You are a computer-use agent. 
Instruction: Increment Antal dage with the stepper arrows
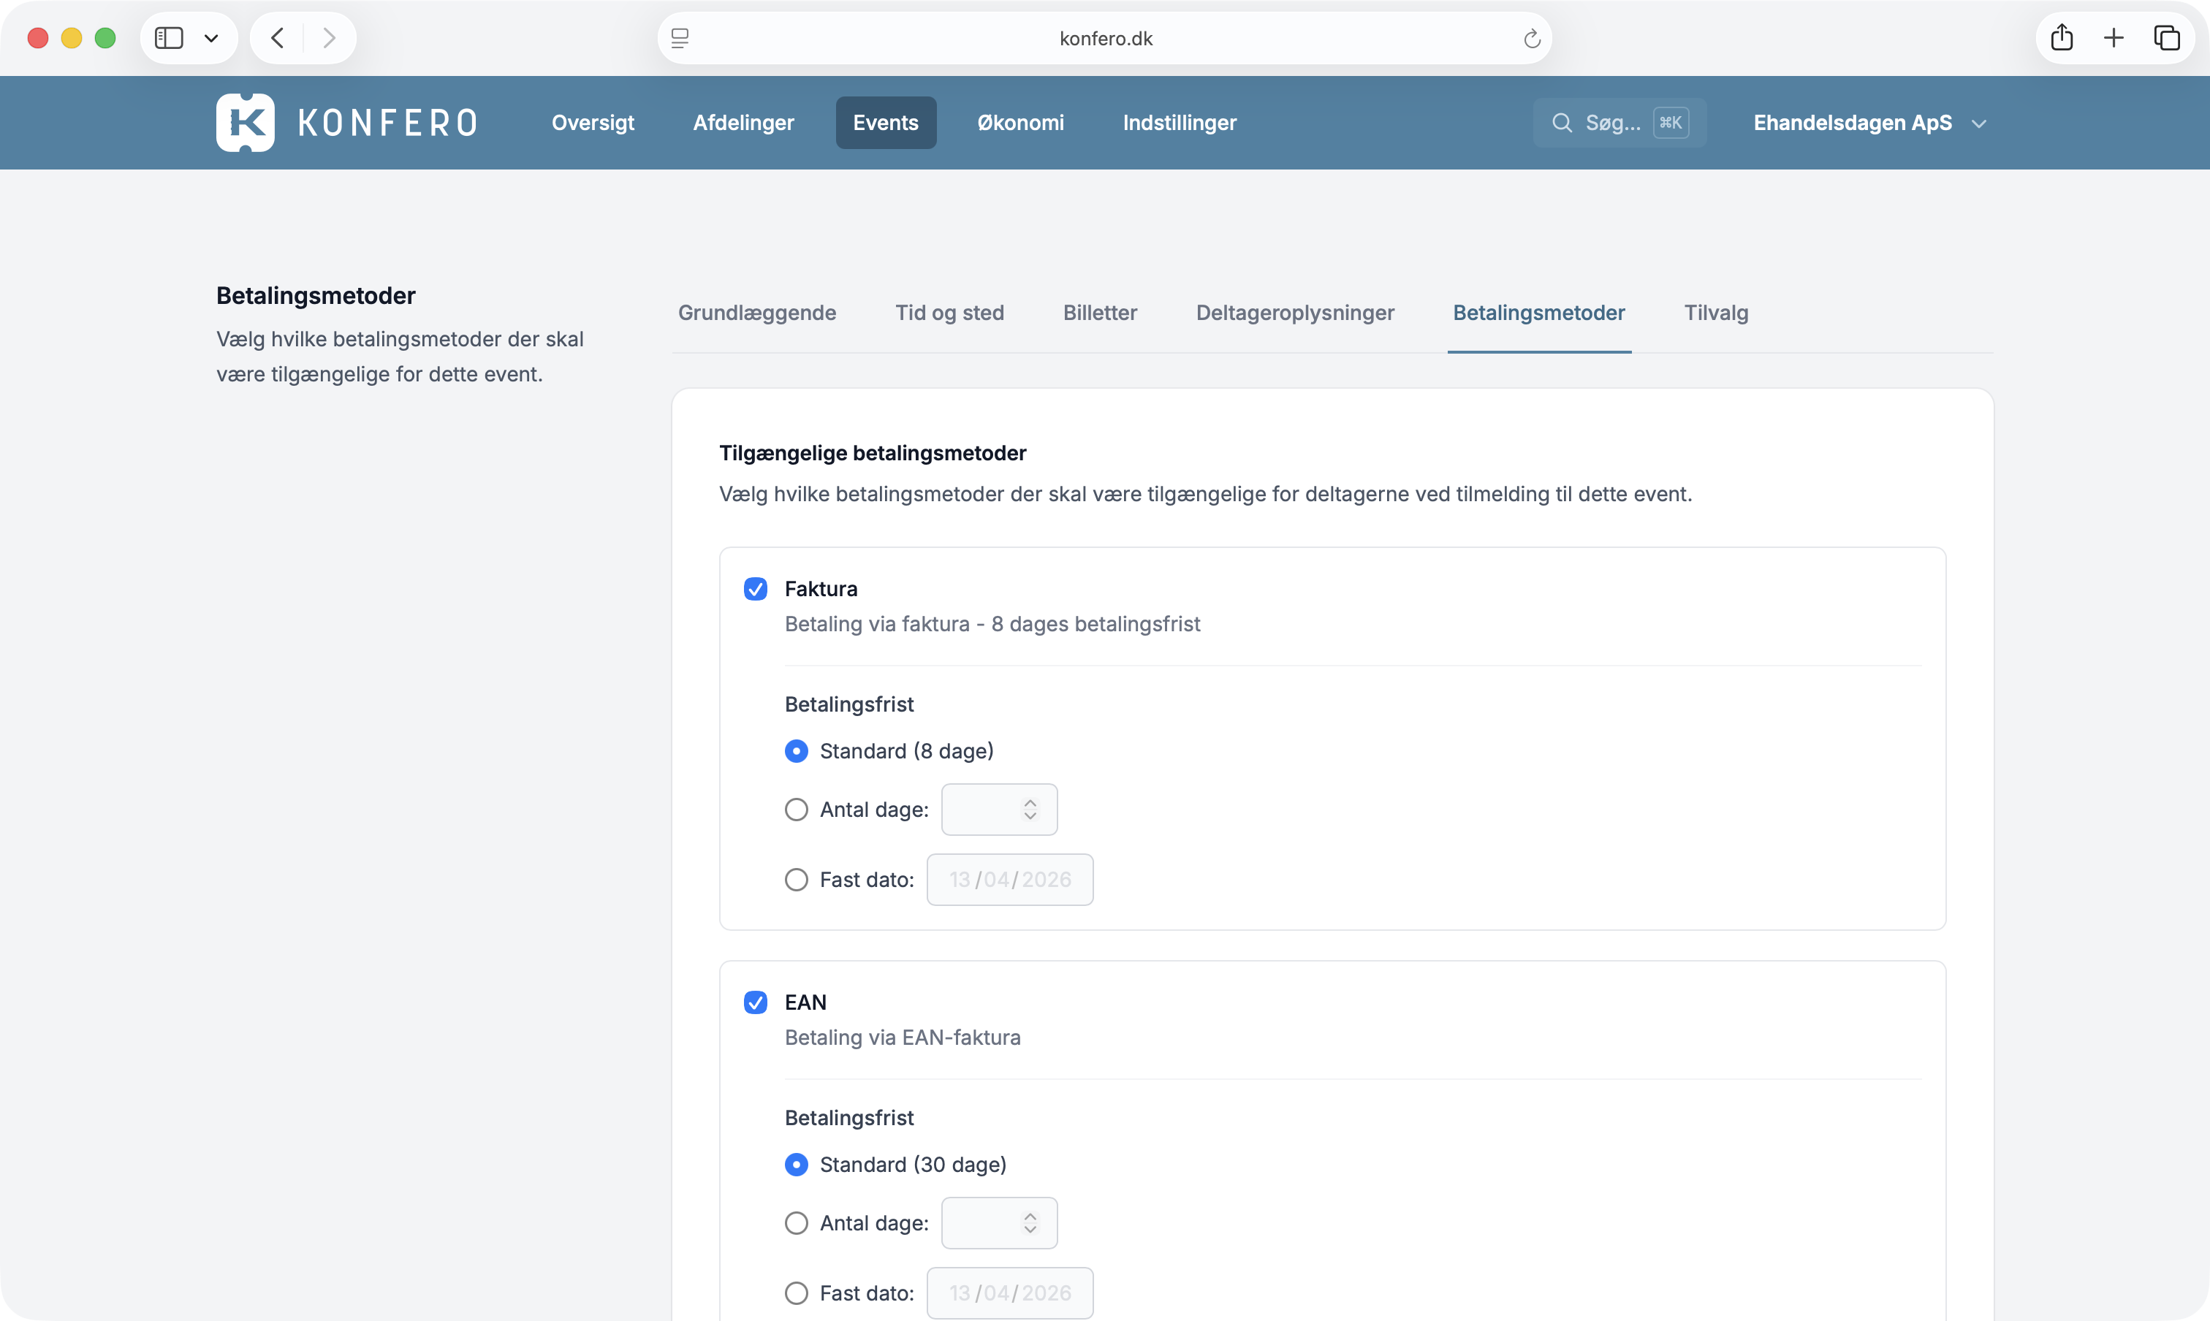click(1030, 809)
